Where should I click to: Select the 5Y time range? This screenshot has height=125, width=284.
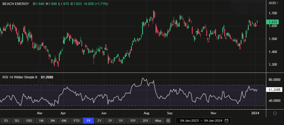(x=121, y=120)
